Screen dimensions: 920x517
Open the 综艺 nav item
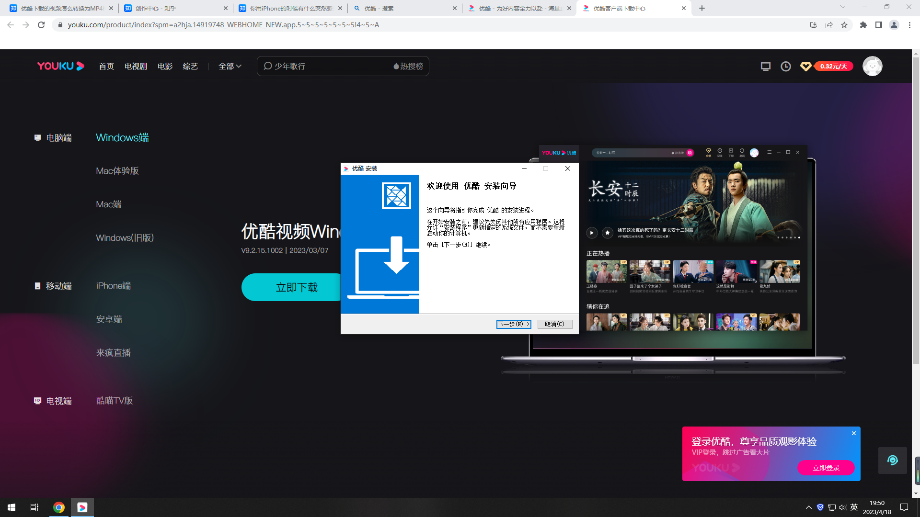pyautogui.click(x=190, y=66)
